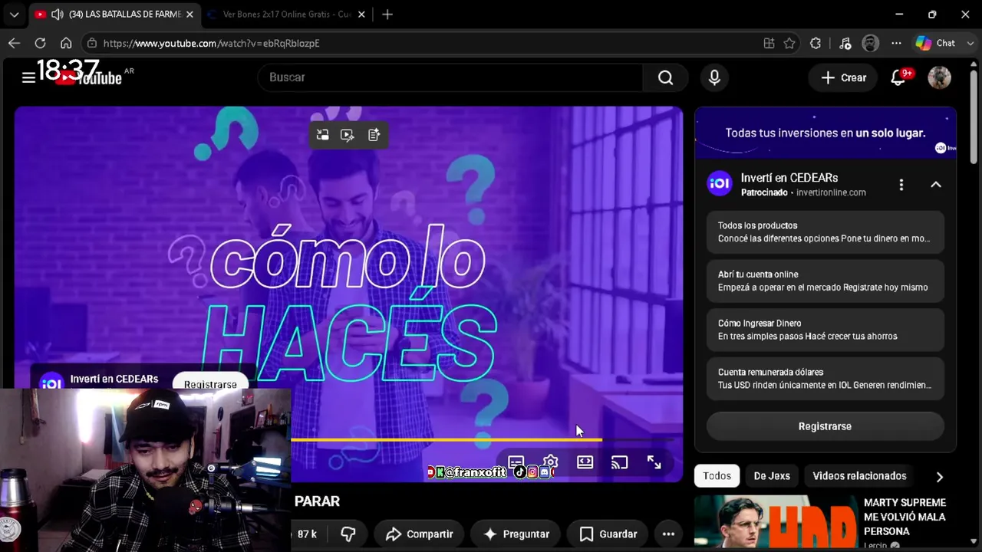The image size is (982, 552).
Task: Click Registrarse in the ad side panel
Action: 825,426
